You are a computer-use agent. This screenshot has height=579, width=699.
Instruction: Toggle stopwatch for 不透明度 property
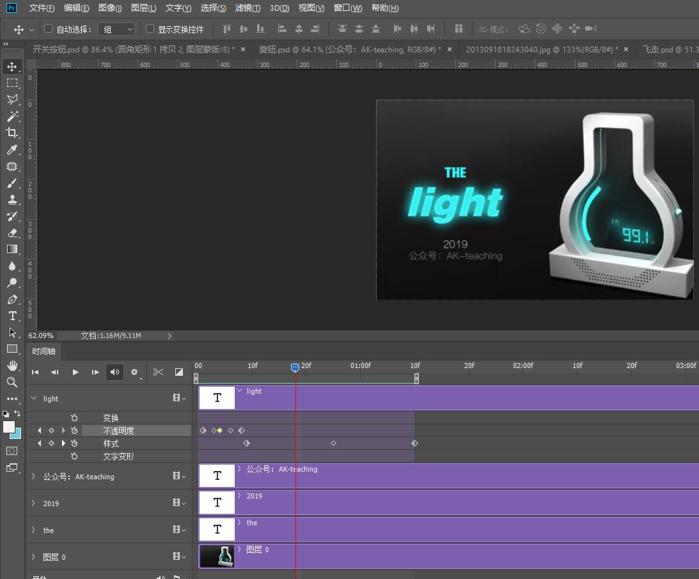point(74,431)
